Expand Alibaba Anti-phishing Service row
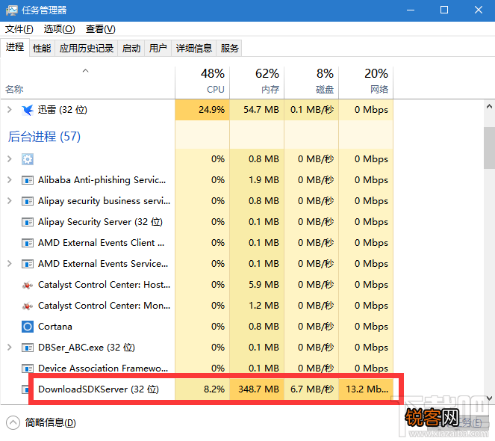The image size is (495, 441). 10,180
